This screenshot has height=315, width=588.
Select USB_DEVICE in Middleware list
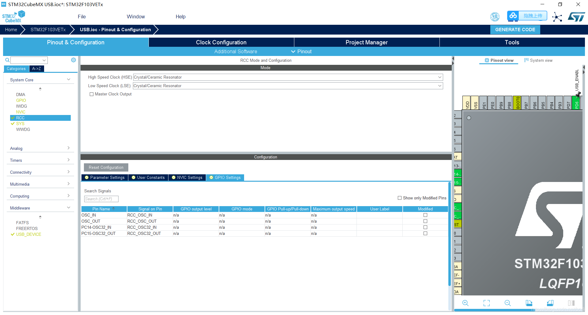[x=28, y=234]
